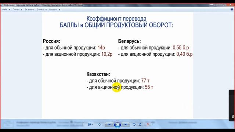The image size is (235, 132).
Task: Click the Эл. почта toolbar item
Action: (29, 10)
